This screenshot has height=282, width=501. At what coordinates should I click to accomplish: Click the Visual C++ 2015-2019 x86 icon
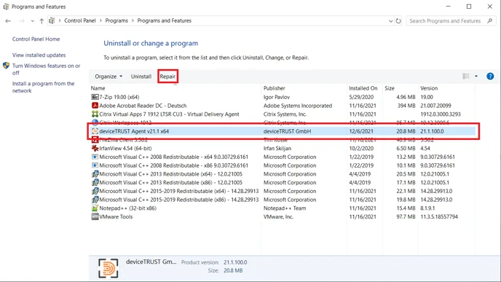(95, 200)
